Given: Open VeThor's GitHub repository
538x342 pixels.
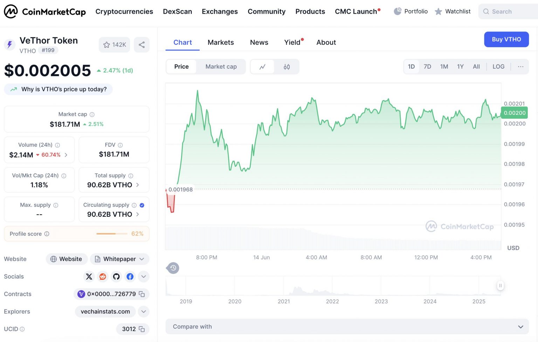Looking at the screenshot, I should pos(116,277).
